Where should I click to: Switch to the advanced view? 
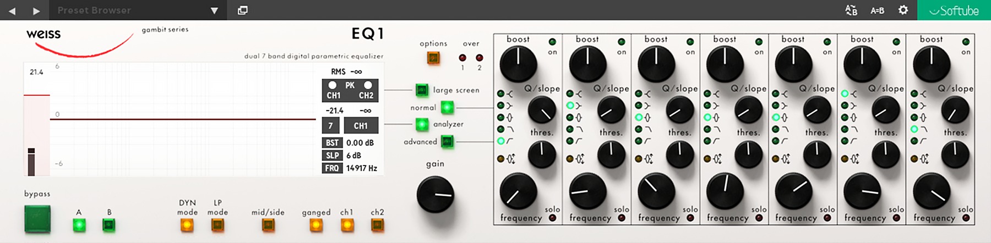[x=447, y=142]
